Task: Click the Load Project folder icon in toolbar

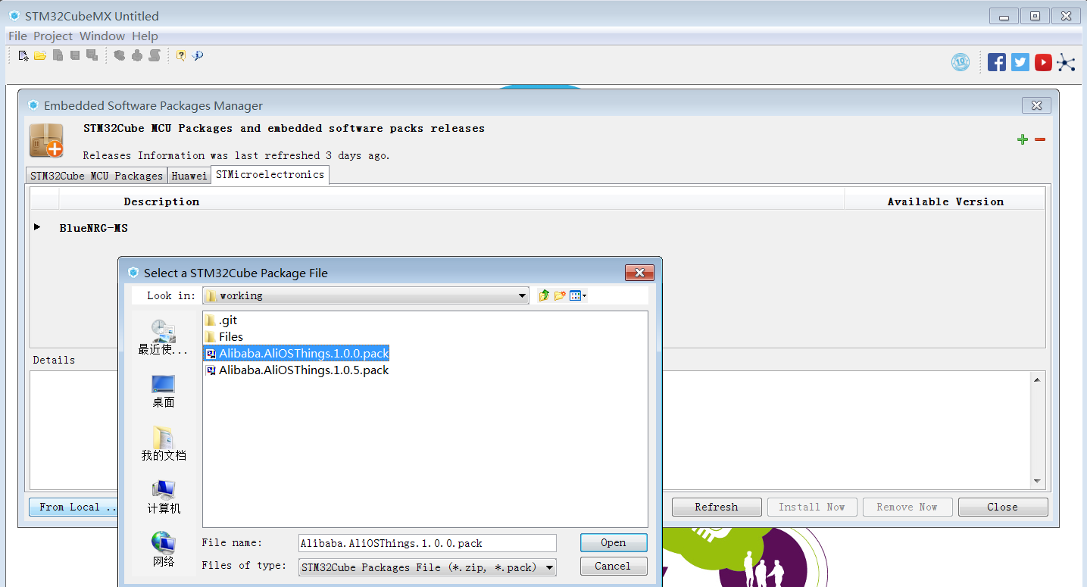Action: point(40,55)
